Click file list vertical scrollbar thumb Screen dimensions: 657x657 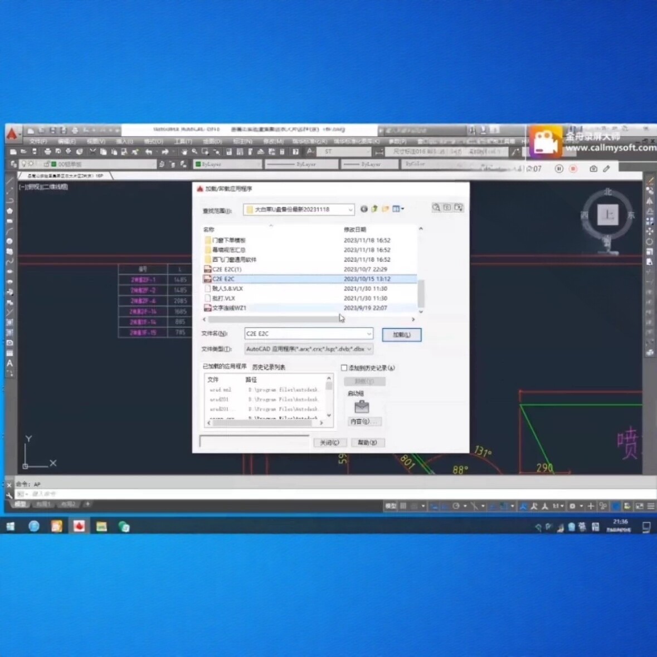(421, 293)
